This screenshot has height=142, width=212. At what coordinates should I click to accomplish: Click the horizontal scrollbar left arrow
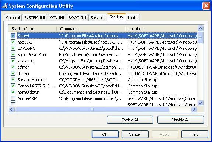pos(11,109)
